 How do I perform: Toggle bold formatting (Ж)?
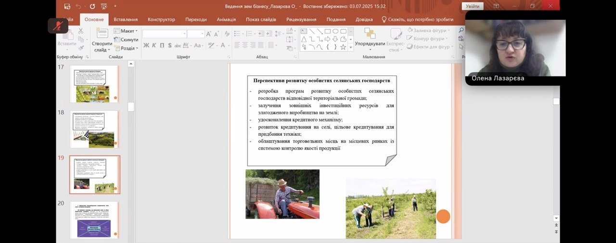click(x=146, y=46)
